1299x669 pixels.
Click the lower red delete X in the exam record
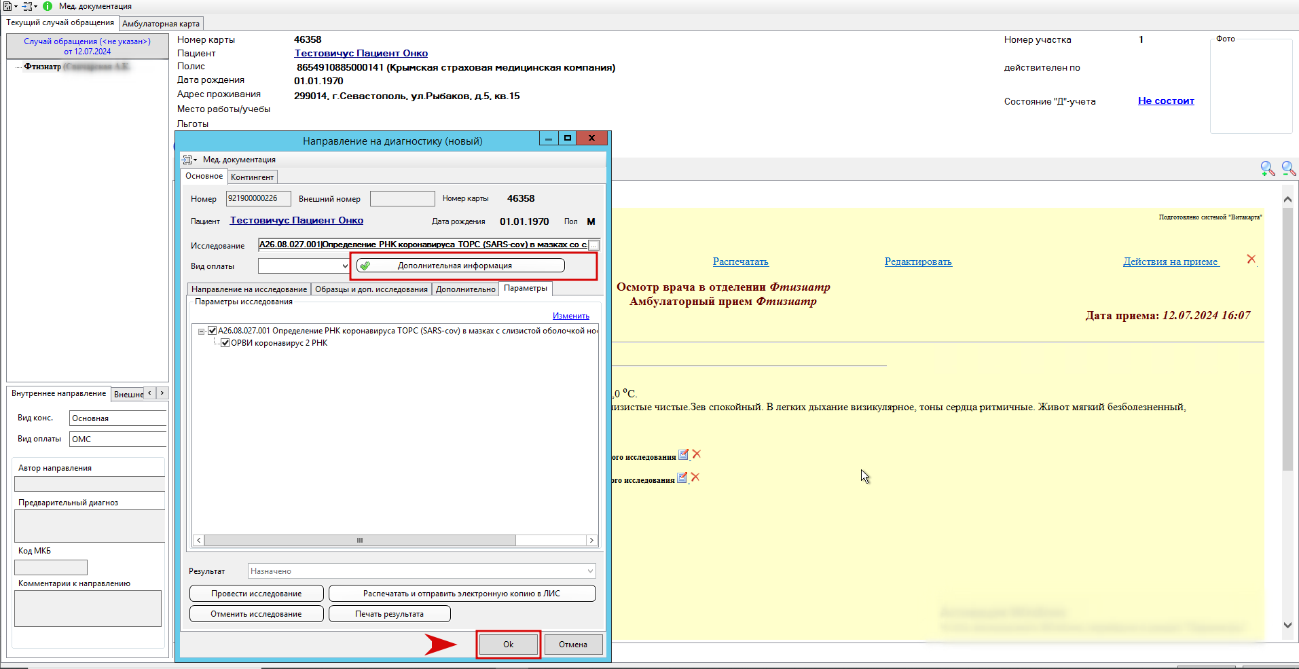coord(695,477)
